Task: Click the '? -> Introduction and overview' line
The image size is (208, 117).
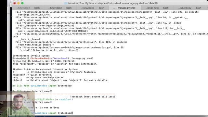Action: pyautogui.click(x=54, y=72)
